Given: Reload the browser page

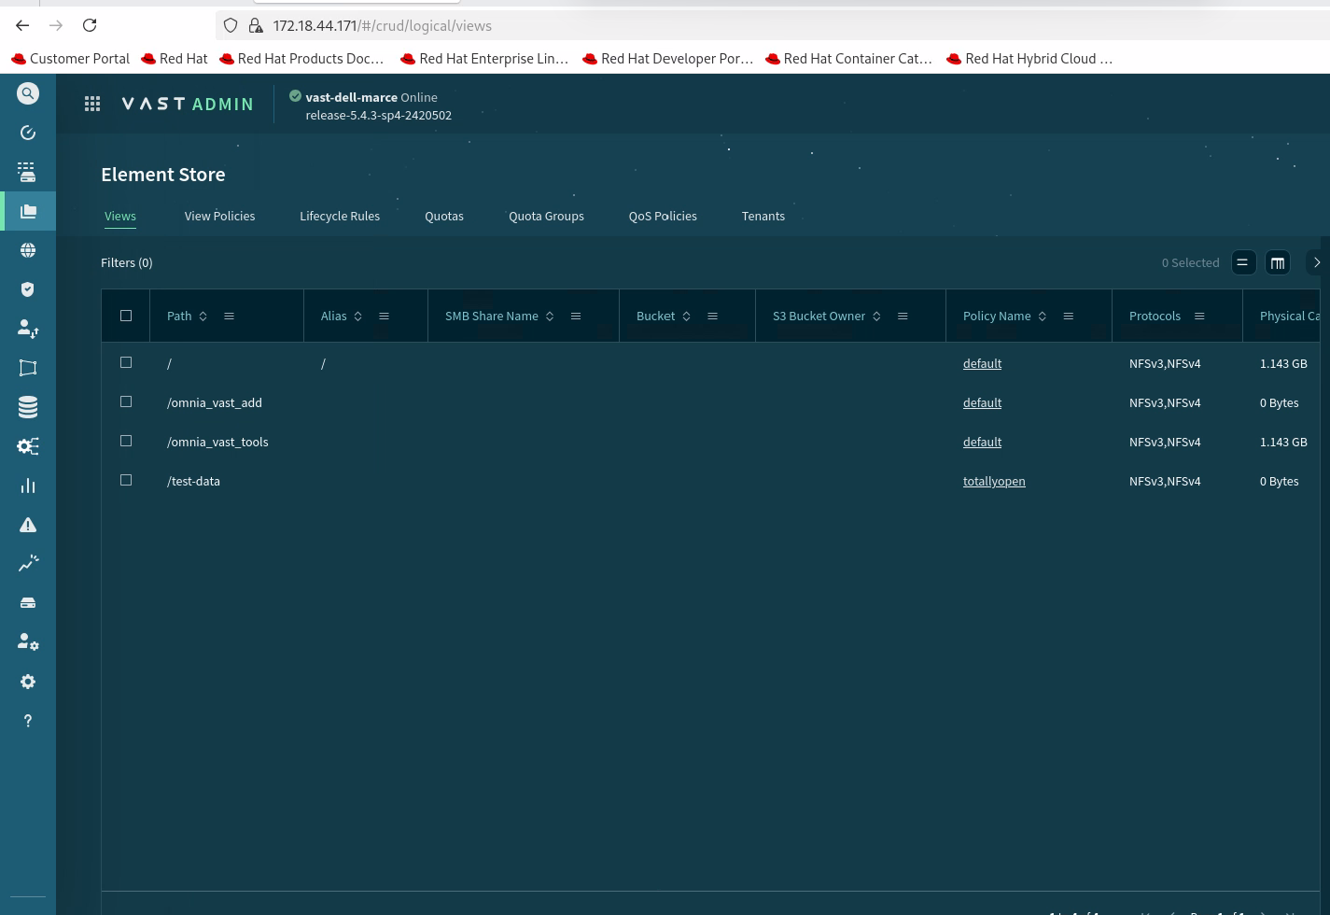Looking at the screenshot, I should point(90,25).
